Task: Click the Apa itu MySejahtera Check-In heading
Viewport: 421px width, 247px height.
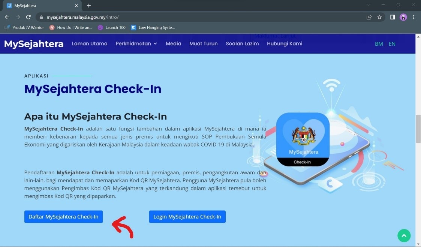Action: click(96, 117)
